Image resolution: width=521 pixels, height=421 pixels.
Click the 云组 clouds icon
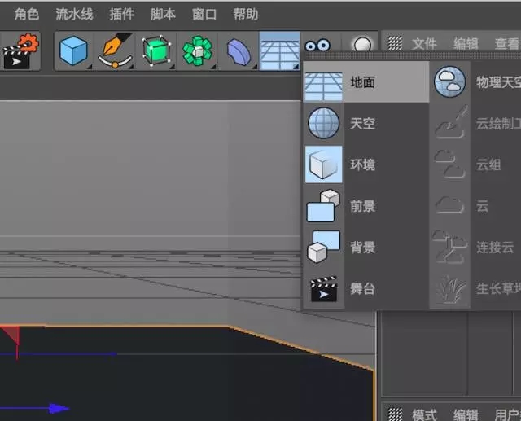coord(450,164)
